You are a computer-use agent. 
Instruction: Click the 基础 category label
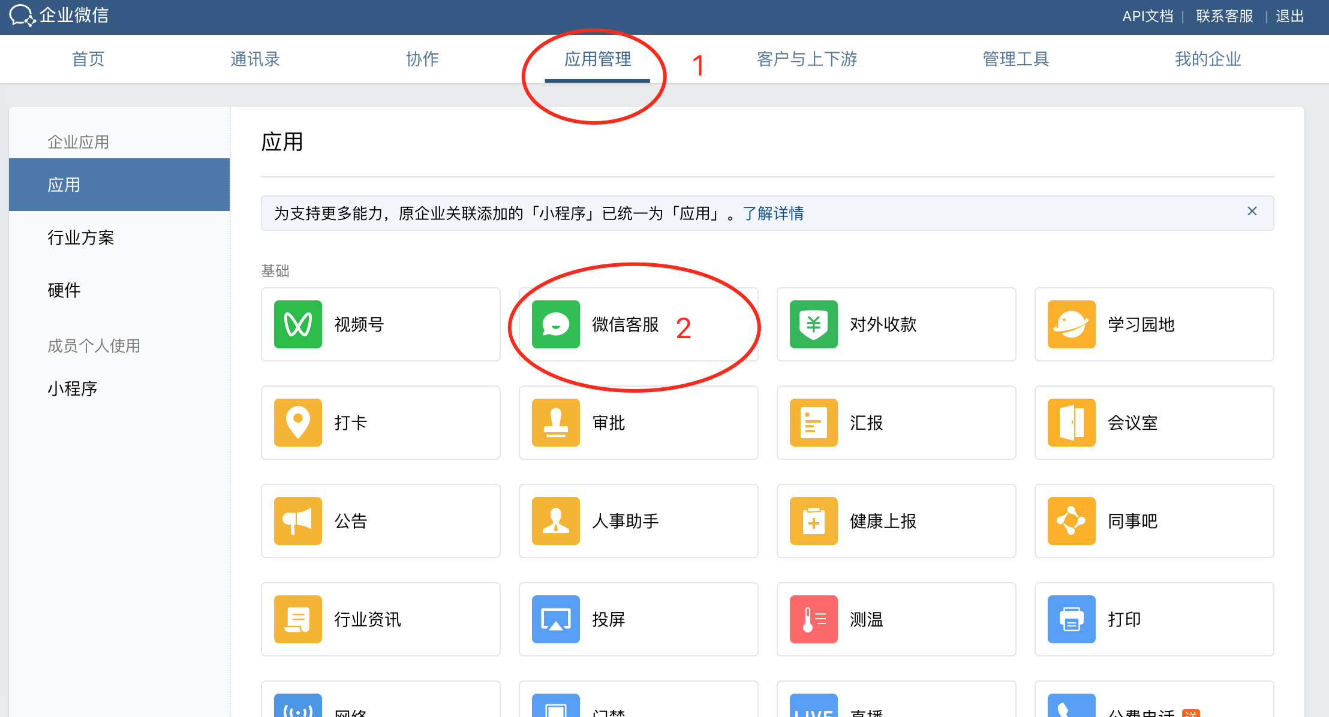[275, 271]
